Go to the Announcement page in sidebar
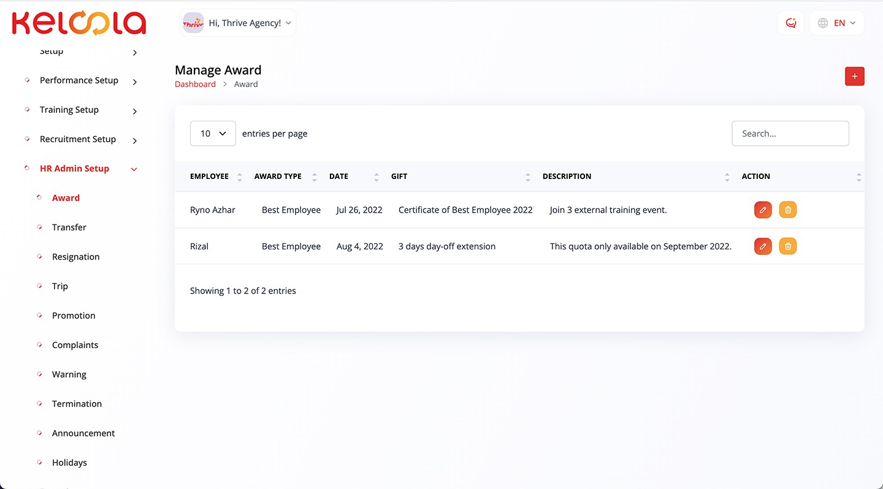The image size is (883, 489). (83, 433)
